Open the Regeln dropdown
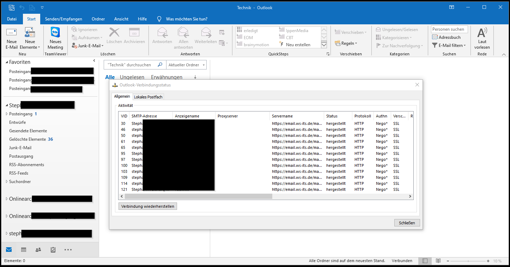This screenshot has height=267, width=510. 346,43
